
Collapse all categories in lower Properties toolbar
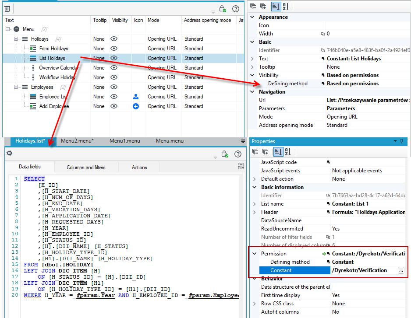tap(255, 151)
